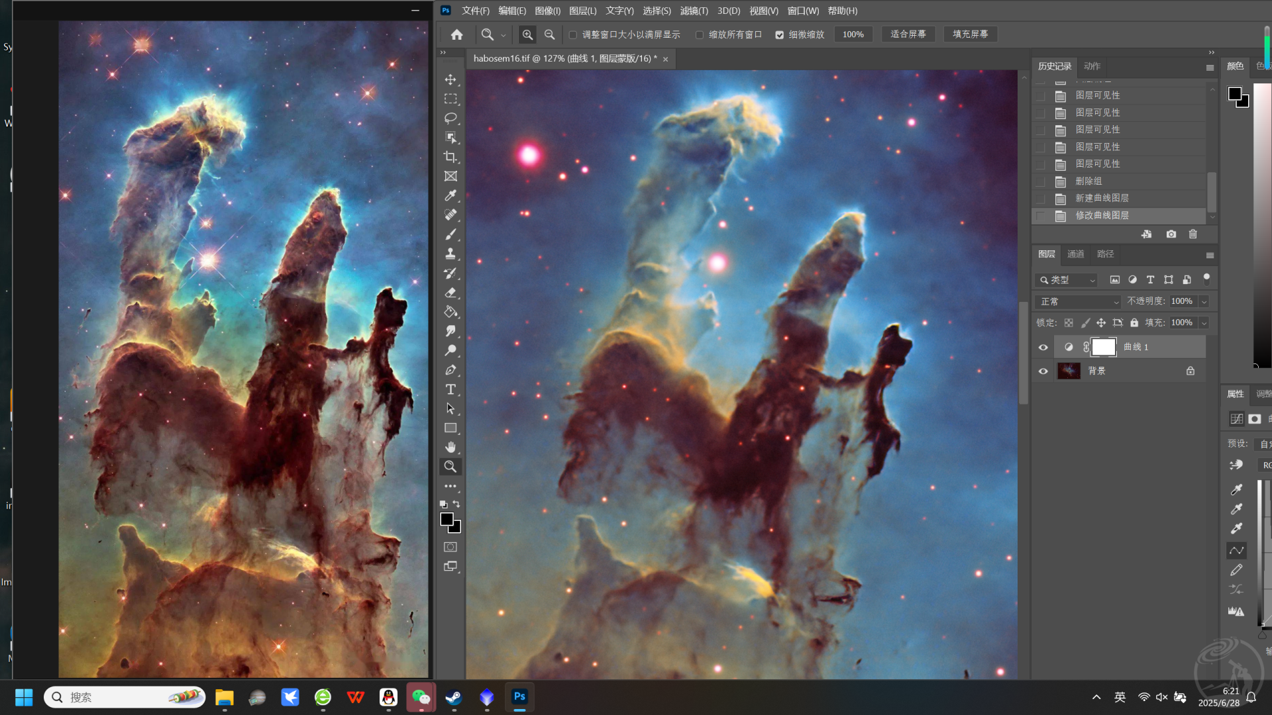Screen dimensions: 1272x715
Task: Open History panel menu icon
Action: pos(1210,67)
